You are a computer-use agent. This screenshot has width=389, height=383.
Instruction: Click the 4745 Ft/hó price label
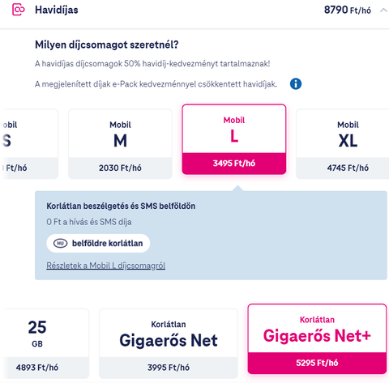(348, 168)
